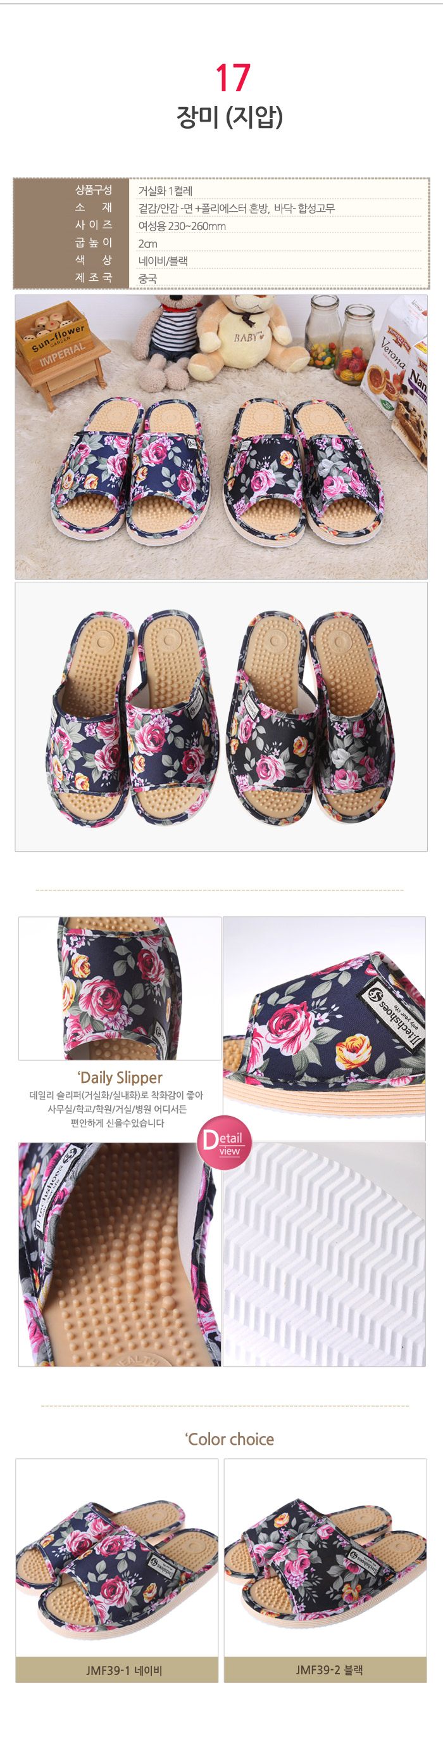Click the 상품구성 label in spec table
The height and width of the screenshot is (1744, 443).
click(x=93, y=189)
